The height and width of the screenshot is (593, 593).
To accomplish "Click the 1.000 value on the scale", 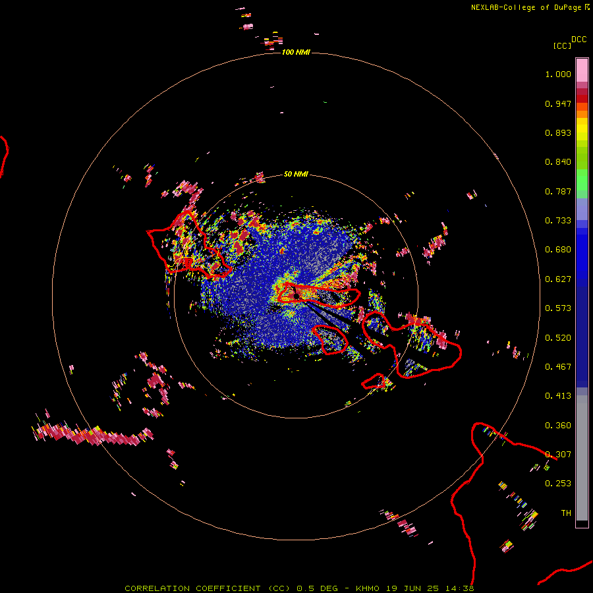I will [x=558, y=74].
